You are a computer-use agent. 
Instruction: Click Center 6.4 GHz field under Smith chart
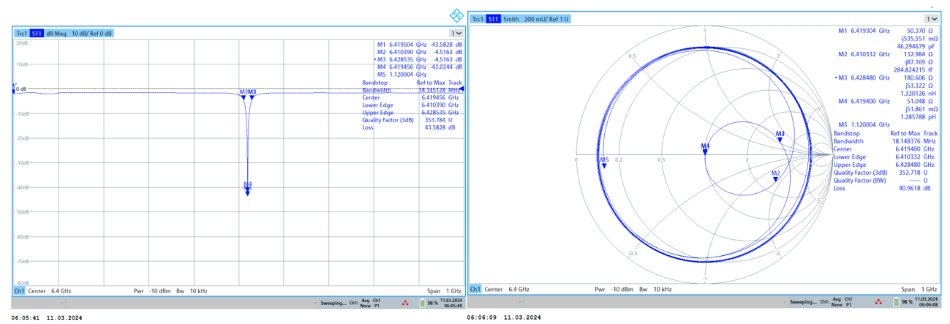(x=505, y=290)
